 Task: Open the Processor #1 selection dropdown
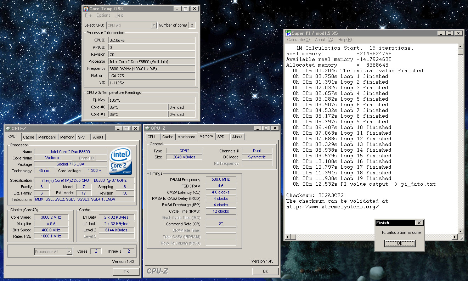point(69,252)
